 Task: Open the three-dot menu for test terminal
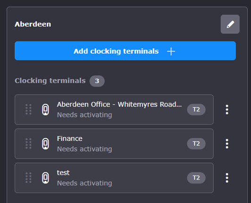point(227,178)
